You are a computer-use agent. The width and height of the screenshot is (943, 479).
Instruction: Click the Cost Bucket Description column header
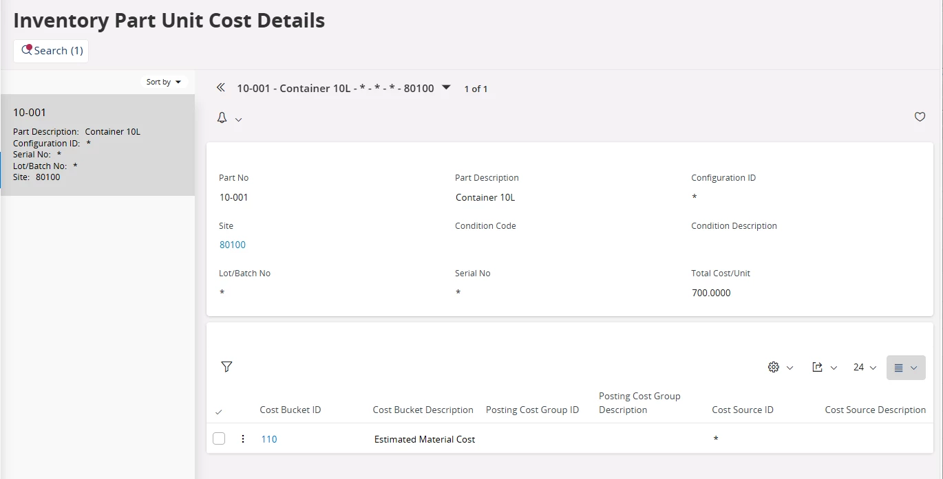coord(423,410)
